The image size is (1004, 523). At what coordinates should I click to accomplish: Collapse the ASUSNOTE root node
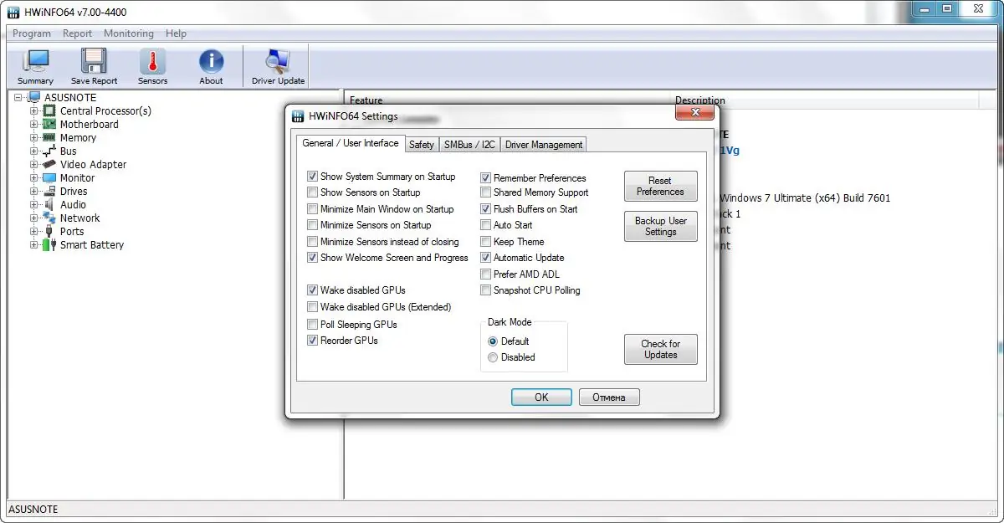[x=18, y=97]
